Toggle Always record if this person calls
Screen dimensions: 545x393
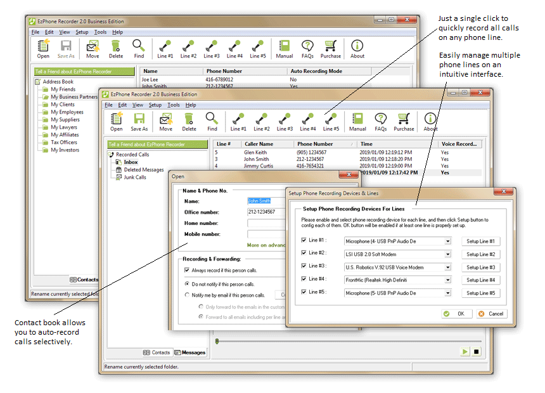(187, 270)
